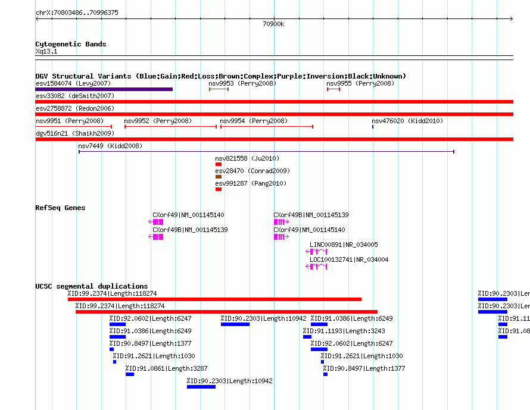Click the right arrowhead of the ruler
530x410 pixels.
[x=512, y=18]
